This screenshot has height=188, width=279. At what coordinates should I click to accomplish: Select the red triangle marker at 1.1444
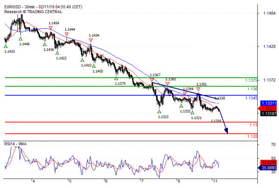pyautogui.click(x=67, y=34)
